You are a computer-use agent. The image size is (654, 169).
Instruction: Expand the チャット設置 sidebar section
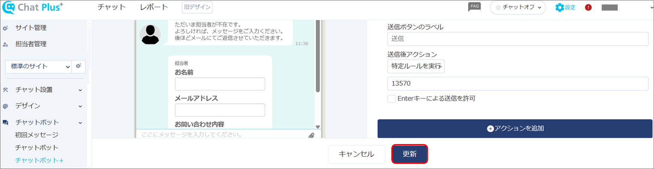[42, 90]
